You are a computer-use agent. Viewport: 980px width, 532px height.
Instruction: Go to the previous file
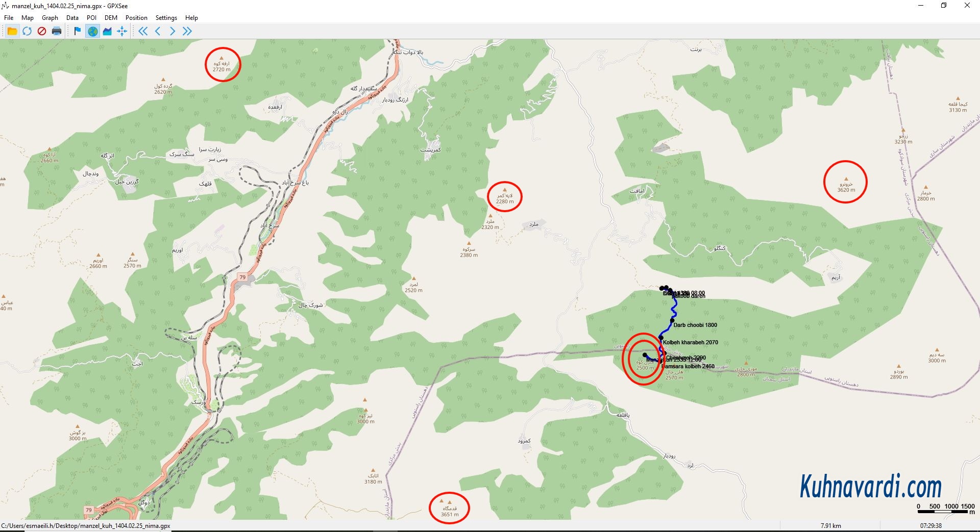158,31
